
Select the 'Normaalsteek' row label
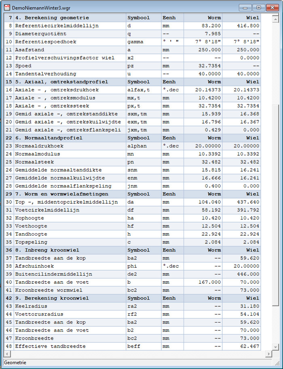34,162
